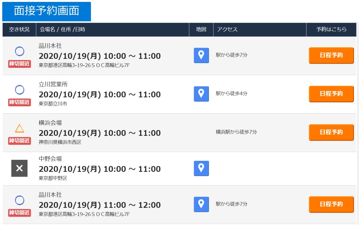
Task: Click the 面接予約画面 title banner
Action: click(x=46, y=11)
